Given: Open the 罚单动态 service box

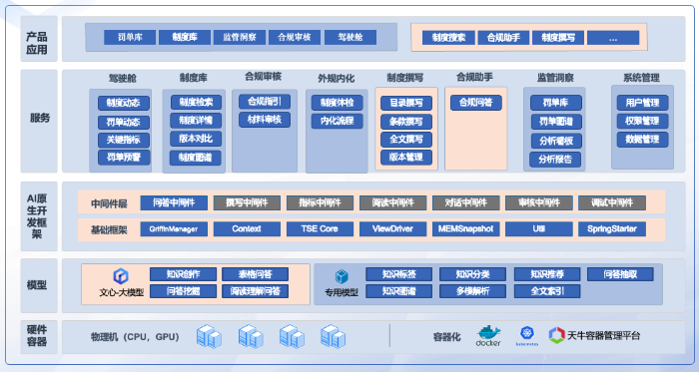Looking at the screenshot, I should 124,123.
